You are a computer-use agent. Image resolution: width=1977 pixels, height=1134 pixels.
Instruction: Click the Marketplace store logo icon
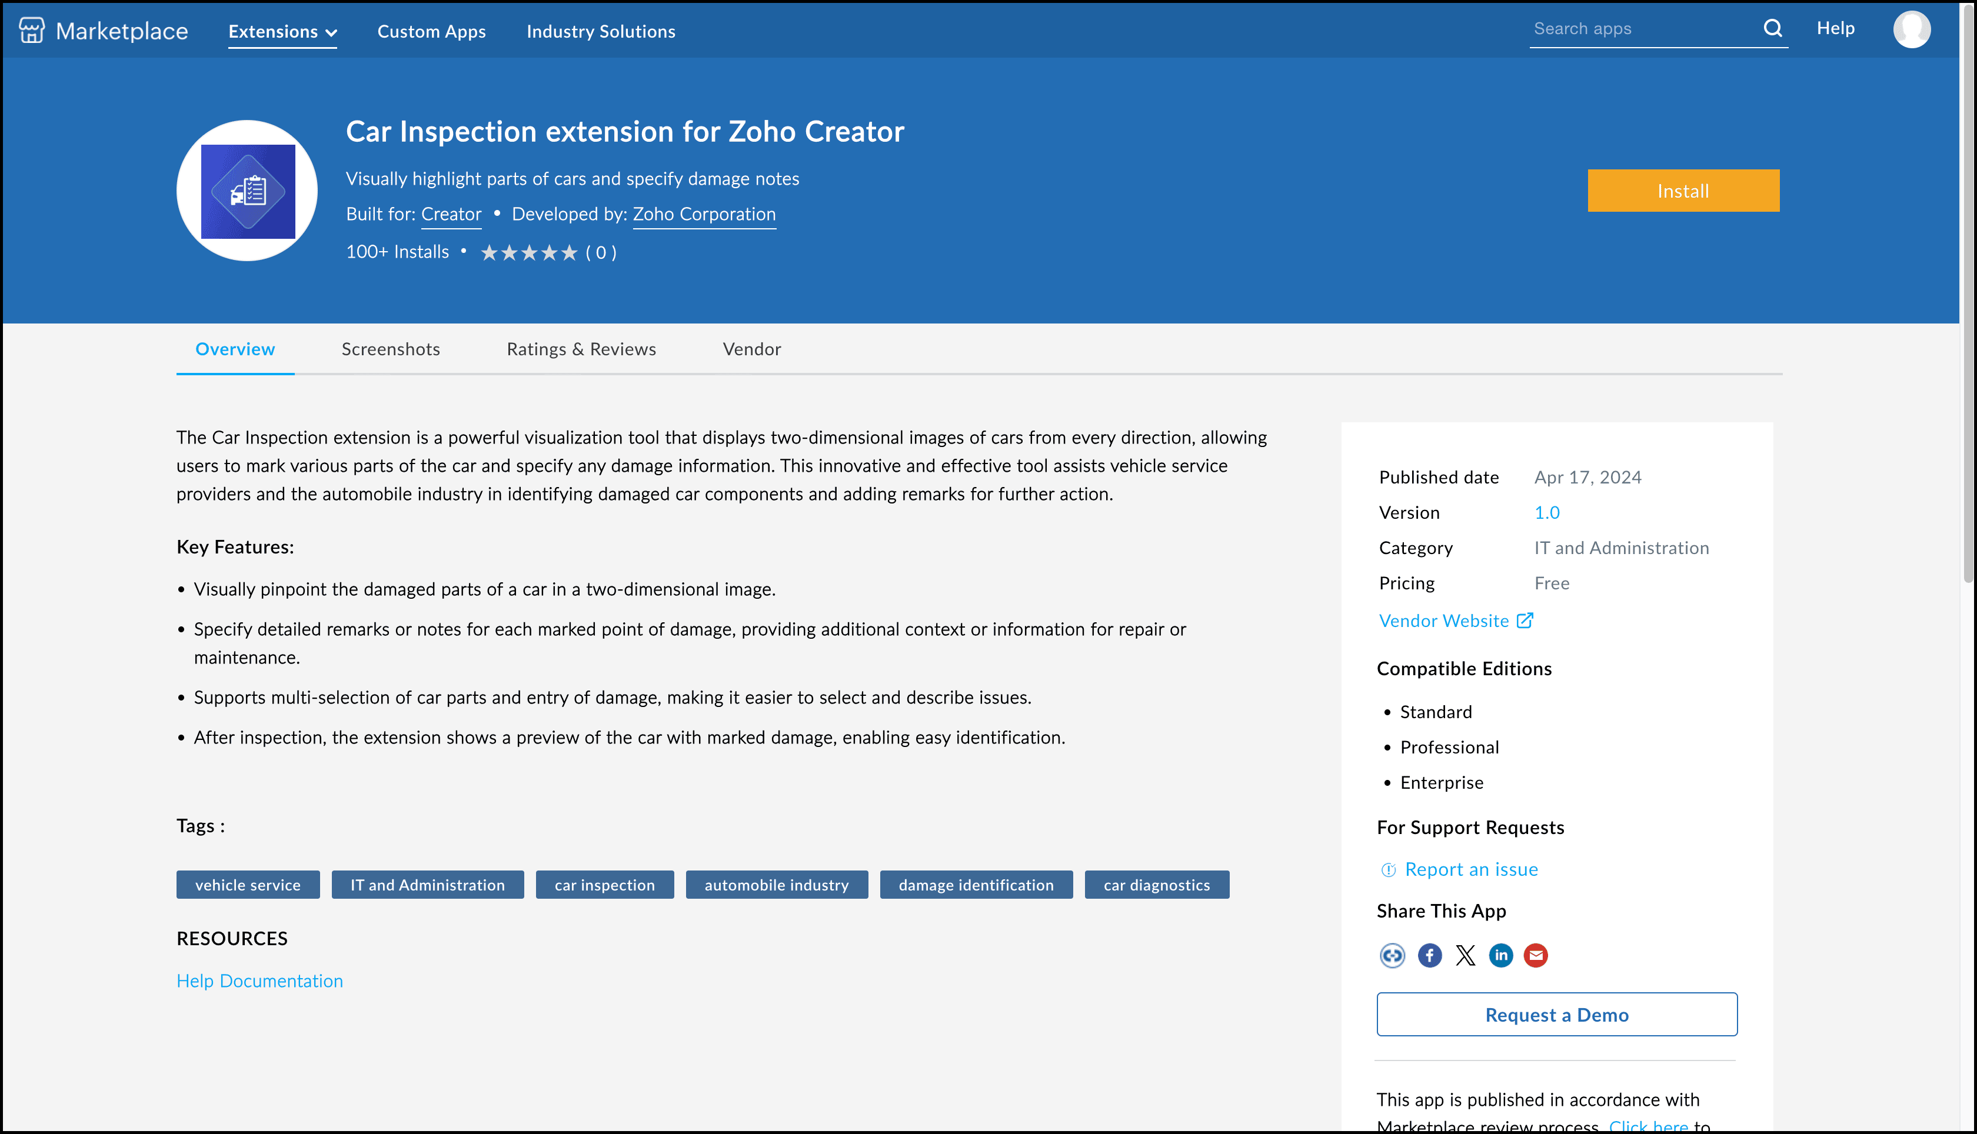[x=31, y=31]
